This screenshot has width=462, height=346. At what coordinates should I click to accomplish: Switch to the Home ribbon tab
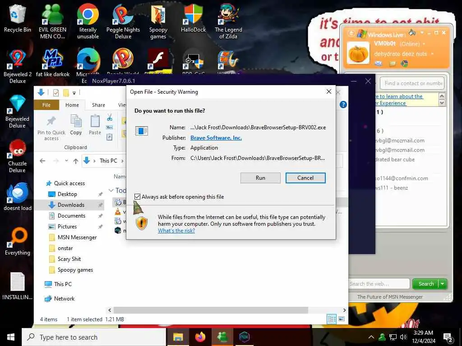[72, 105]
